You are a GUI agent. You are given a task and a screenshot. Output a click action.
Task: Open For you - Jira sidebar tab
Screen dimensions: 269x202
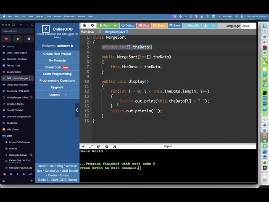point(18,66)
